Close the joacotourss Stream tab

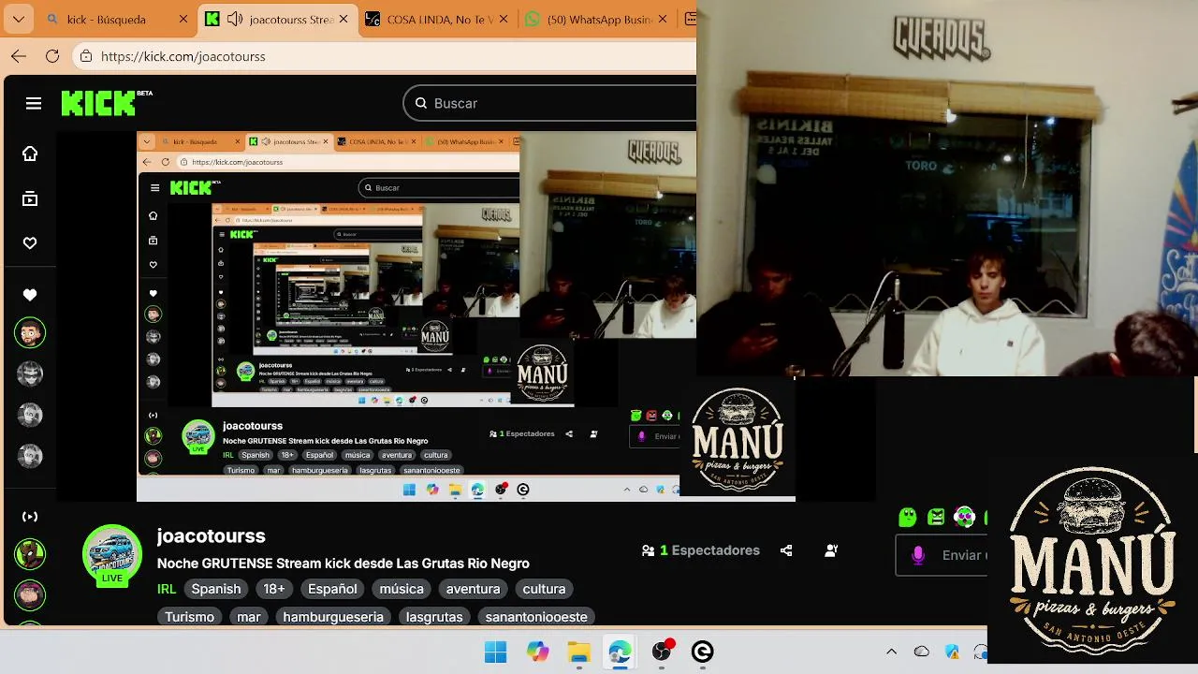(x=343, y=19)
